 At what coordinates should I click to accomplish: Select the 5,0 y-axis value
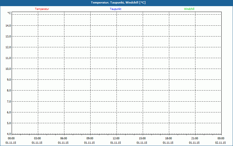[9, 123]
